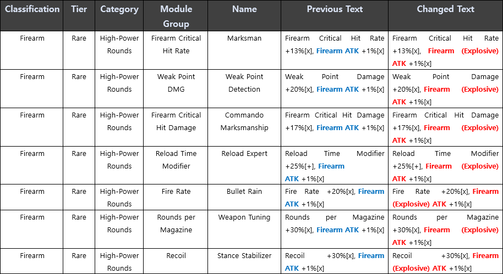The width and height of the screenshot is (503, 274).
Task: Click the Name column header
Action: [x=244, y=9]
